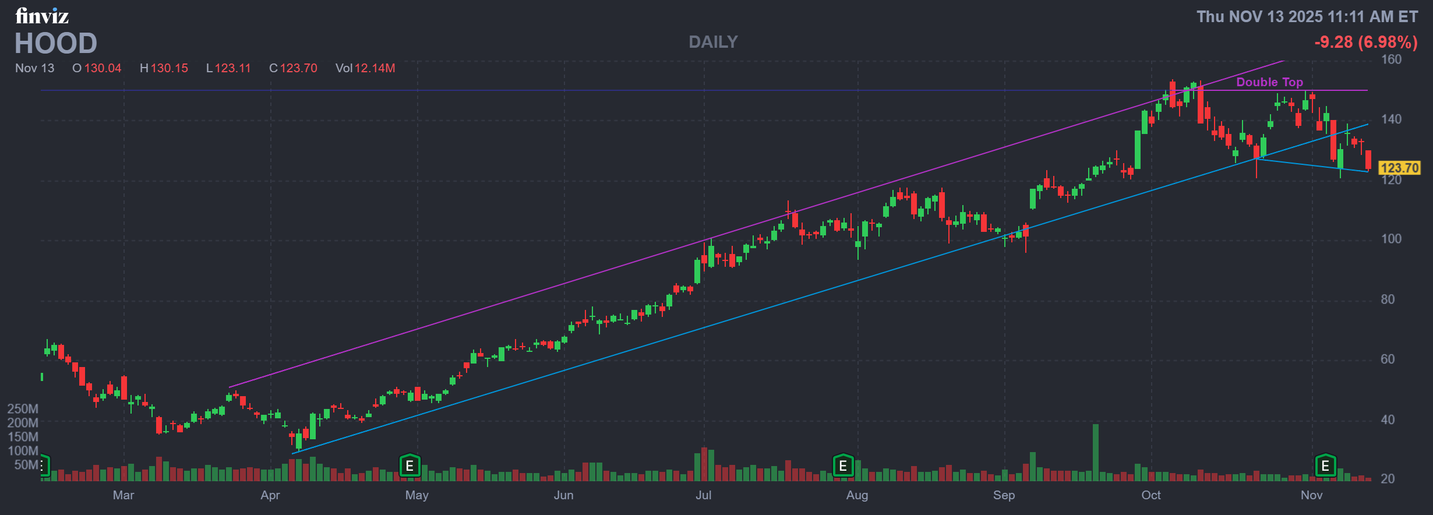
Task: Click the Double Top pattern label
Action: pyautogui.click(x=1269, y=82)
